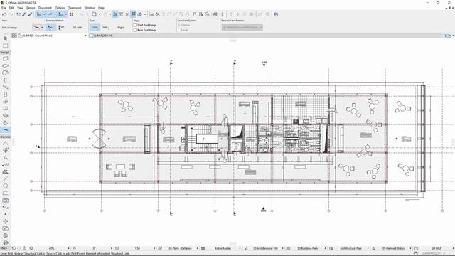Image resolution: width=455 pixels, height=256 pixels.
Task: Select the Text tool in the toolbox
Action: (x=6, y=158)
